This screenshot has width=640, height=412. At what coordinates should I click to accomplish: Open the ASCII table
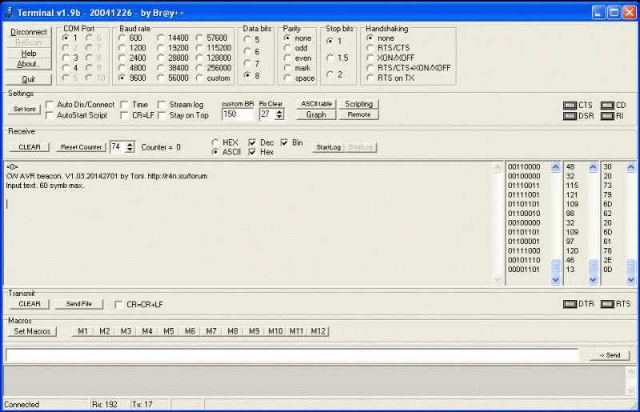pyautogui.click(x=315, y=104)
